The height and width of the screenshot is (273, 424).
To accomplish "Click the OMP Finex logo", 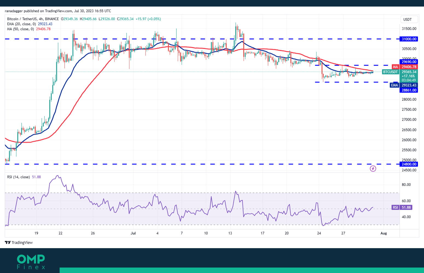I will pos(31,262).
